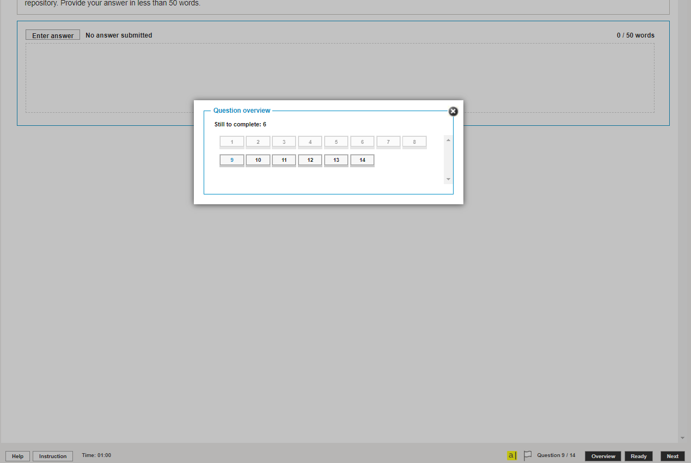Select question 12 in overview
This screenshot has width=691, height=463.
click(310, 160)
